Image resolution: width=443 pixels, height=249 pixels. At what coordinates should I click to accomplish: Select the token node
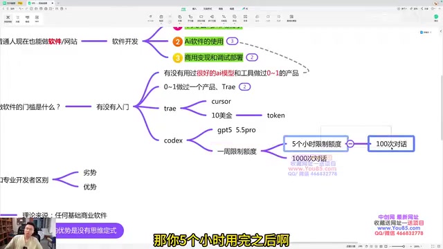(x=275, y=116)
